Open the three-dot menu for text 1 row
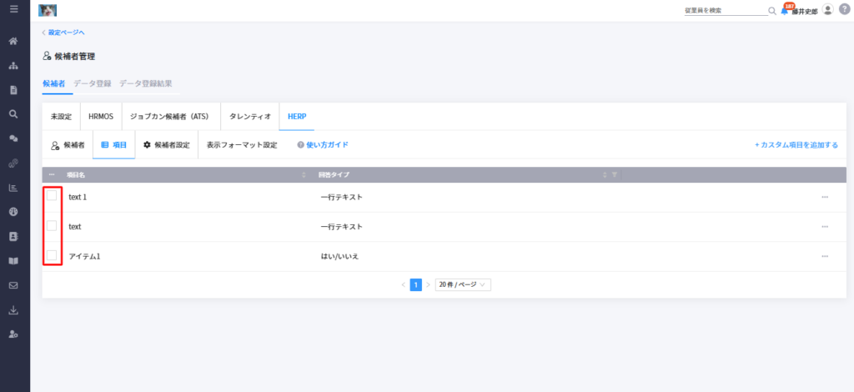This screenshot has height=392, width=854. click(825, 197)
